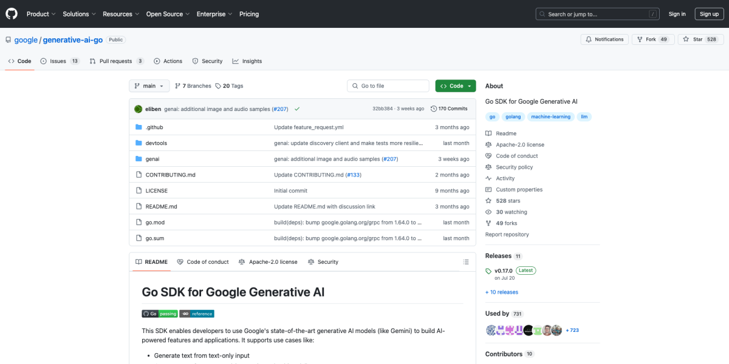Open the Notifications bell

pos(604,39)
